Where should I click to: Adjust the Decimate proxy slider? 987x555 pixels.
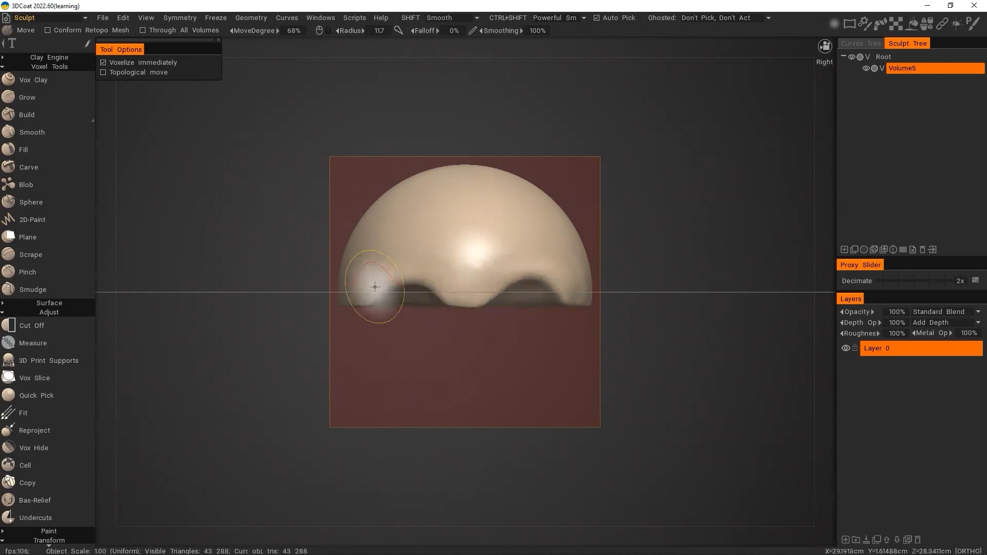point(915,281)
